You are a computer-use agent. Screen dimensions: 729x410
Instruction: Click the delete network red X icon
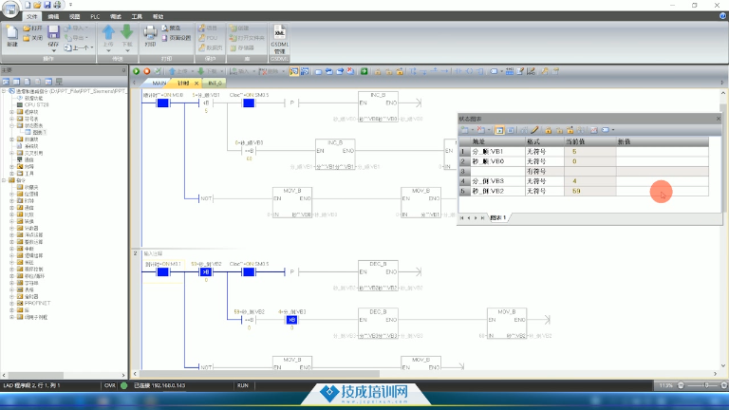(263, 71)
